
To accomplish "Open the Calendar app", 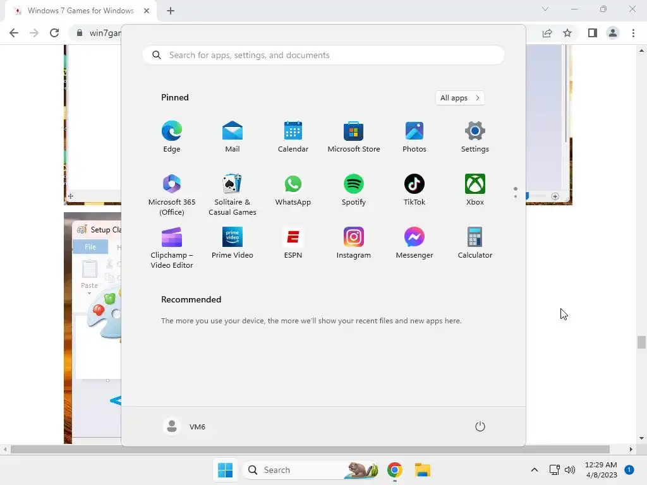I will point(293,137).
